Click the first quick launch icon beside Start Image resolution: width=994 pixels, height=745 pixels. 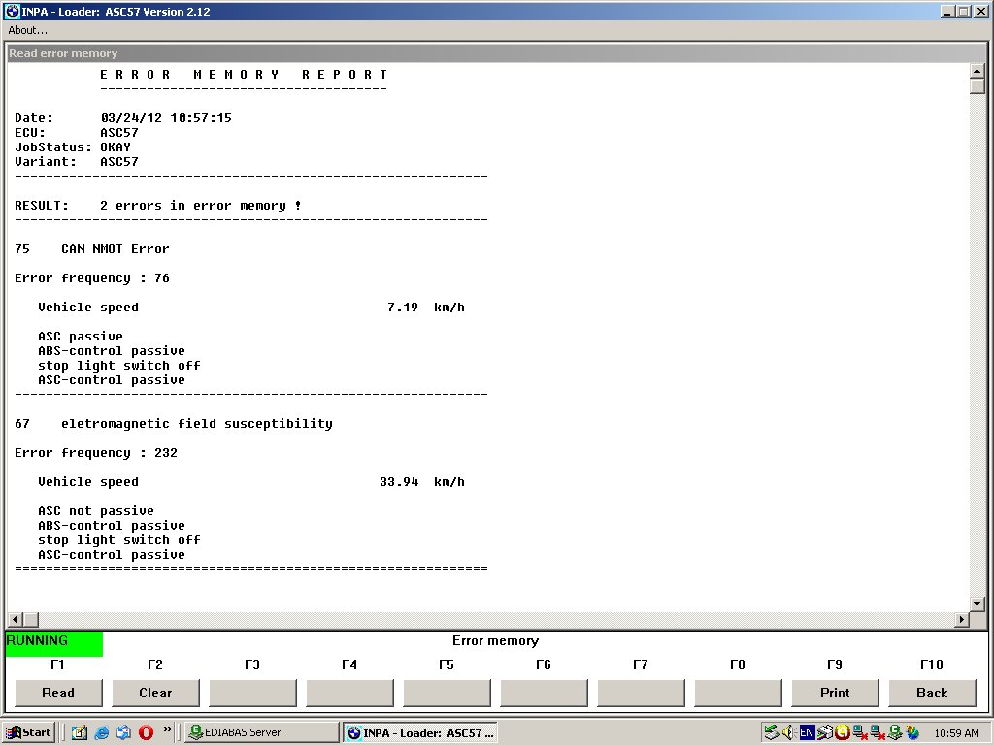80,732
